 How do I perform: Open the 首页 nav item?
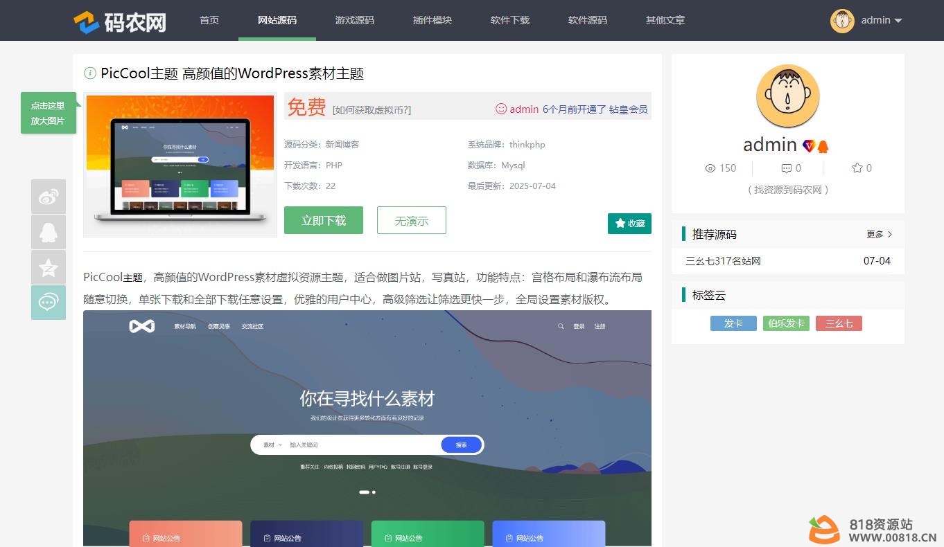point(209,20)
